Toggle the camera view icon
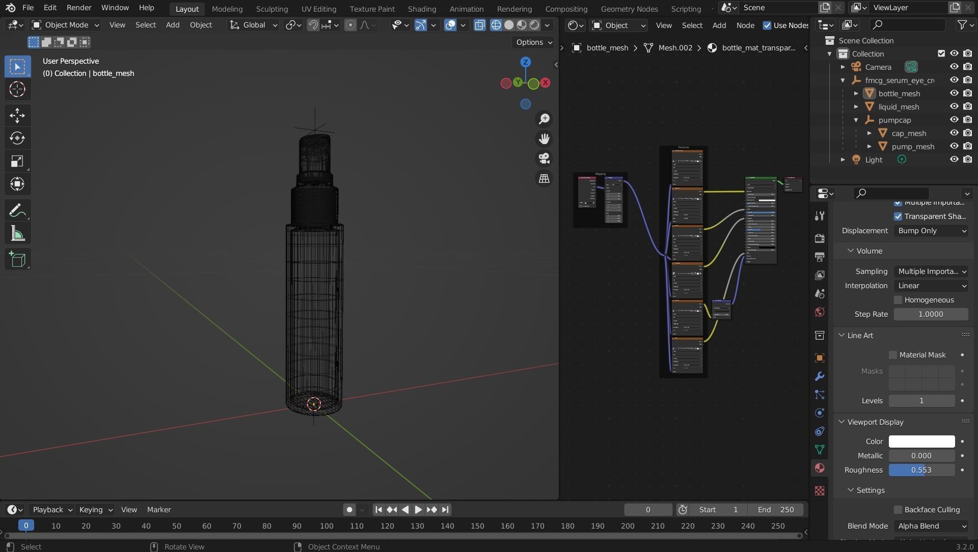Viewport: 978px width, 552px height. point(544,158)
